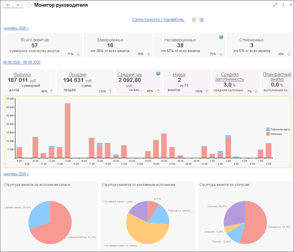The height and width of the screenshot is (252, 294).
Task: Copy link using the chain icon
Action: 275,5
